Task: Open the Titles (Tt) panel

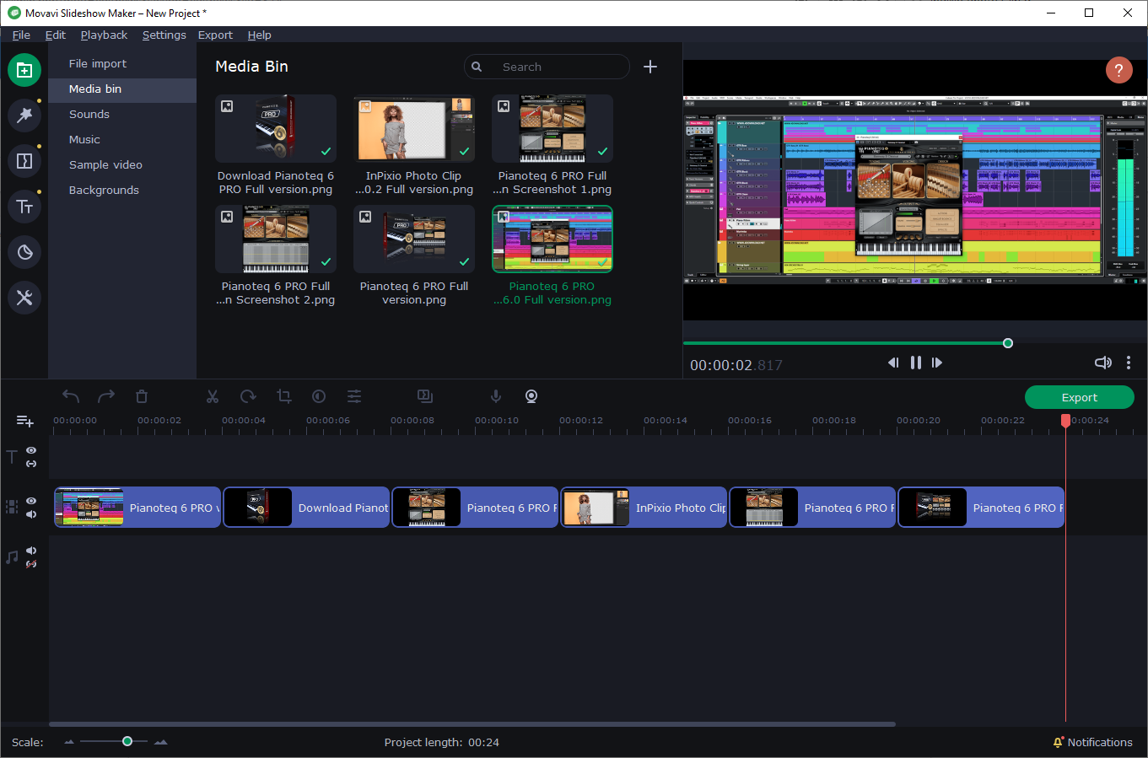Action: click(24, 207)
